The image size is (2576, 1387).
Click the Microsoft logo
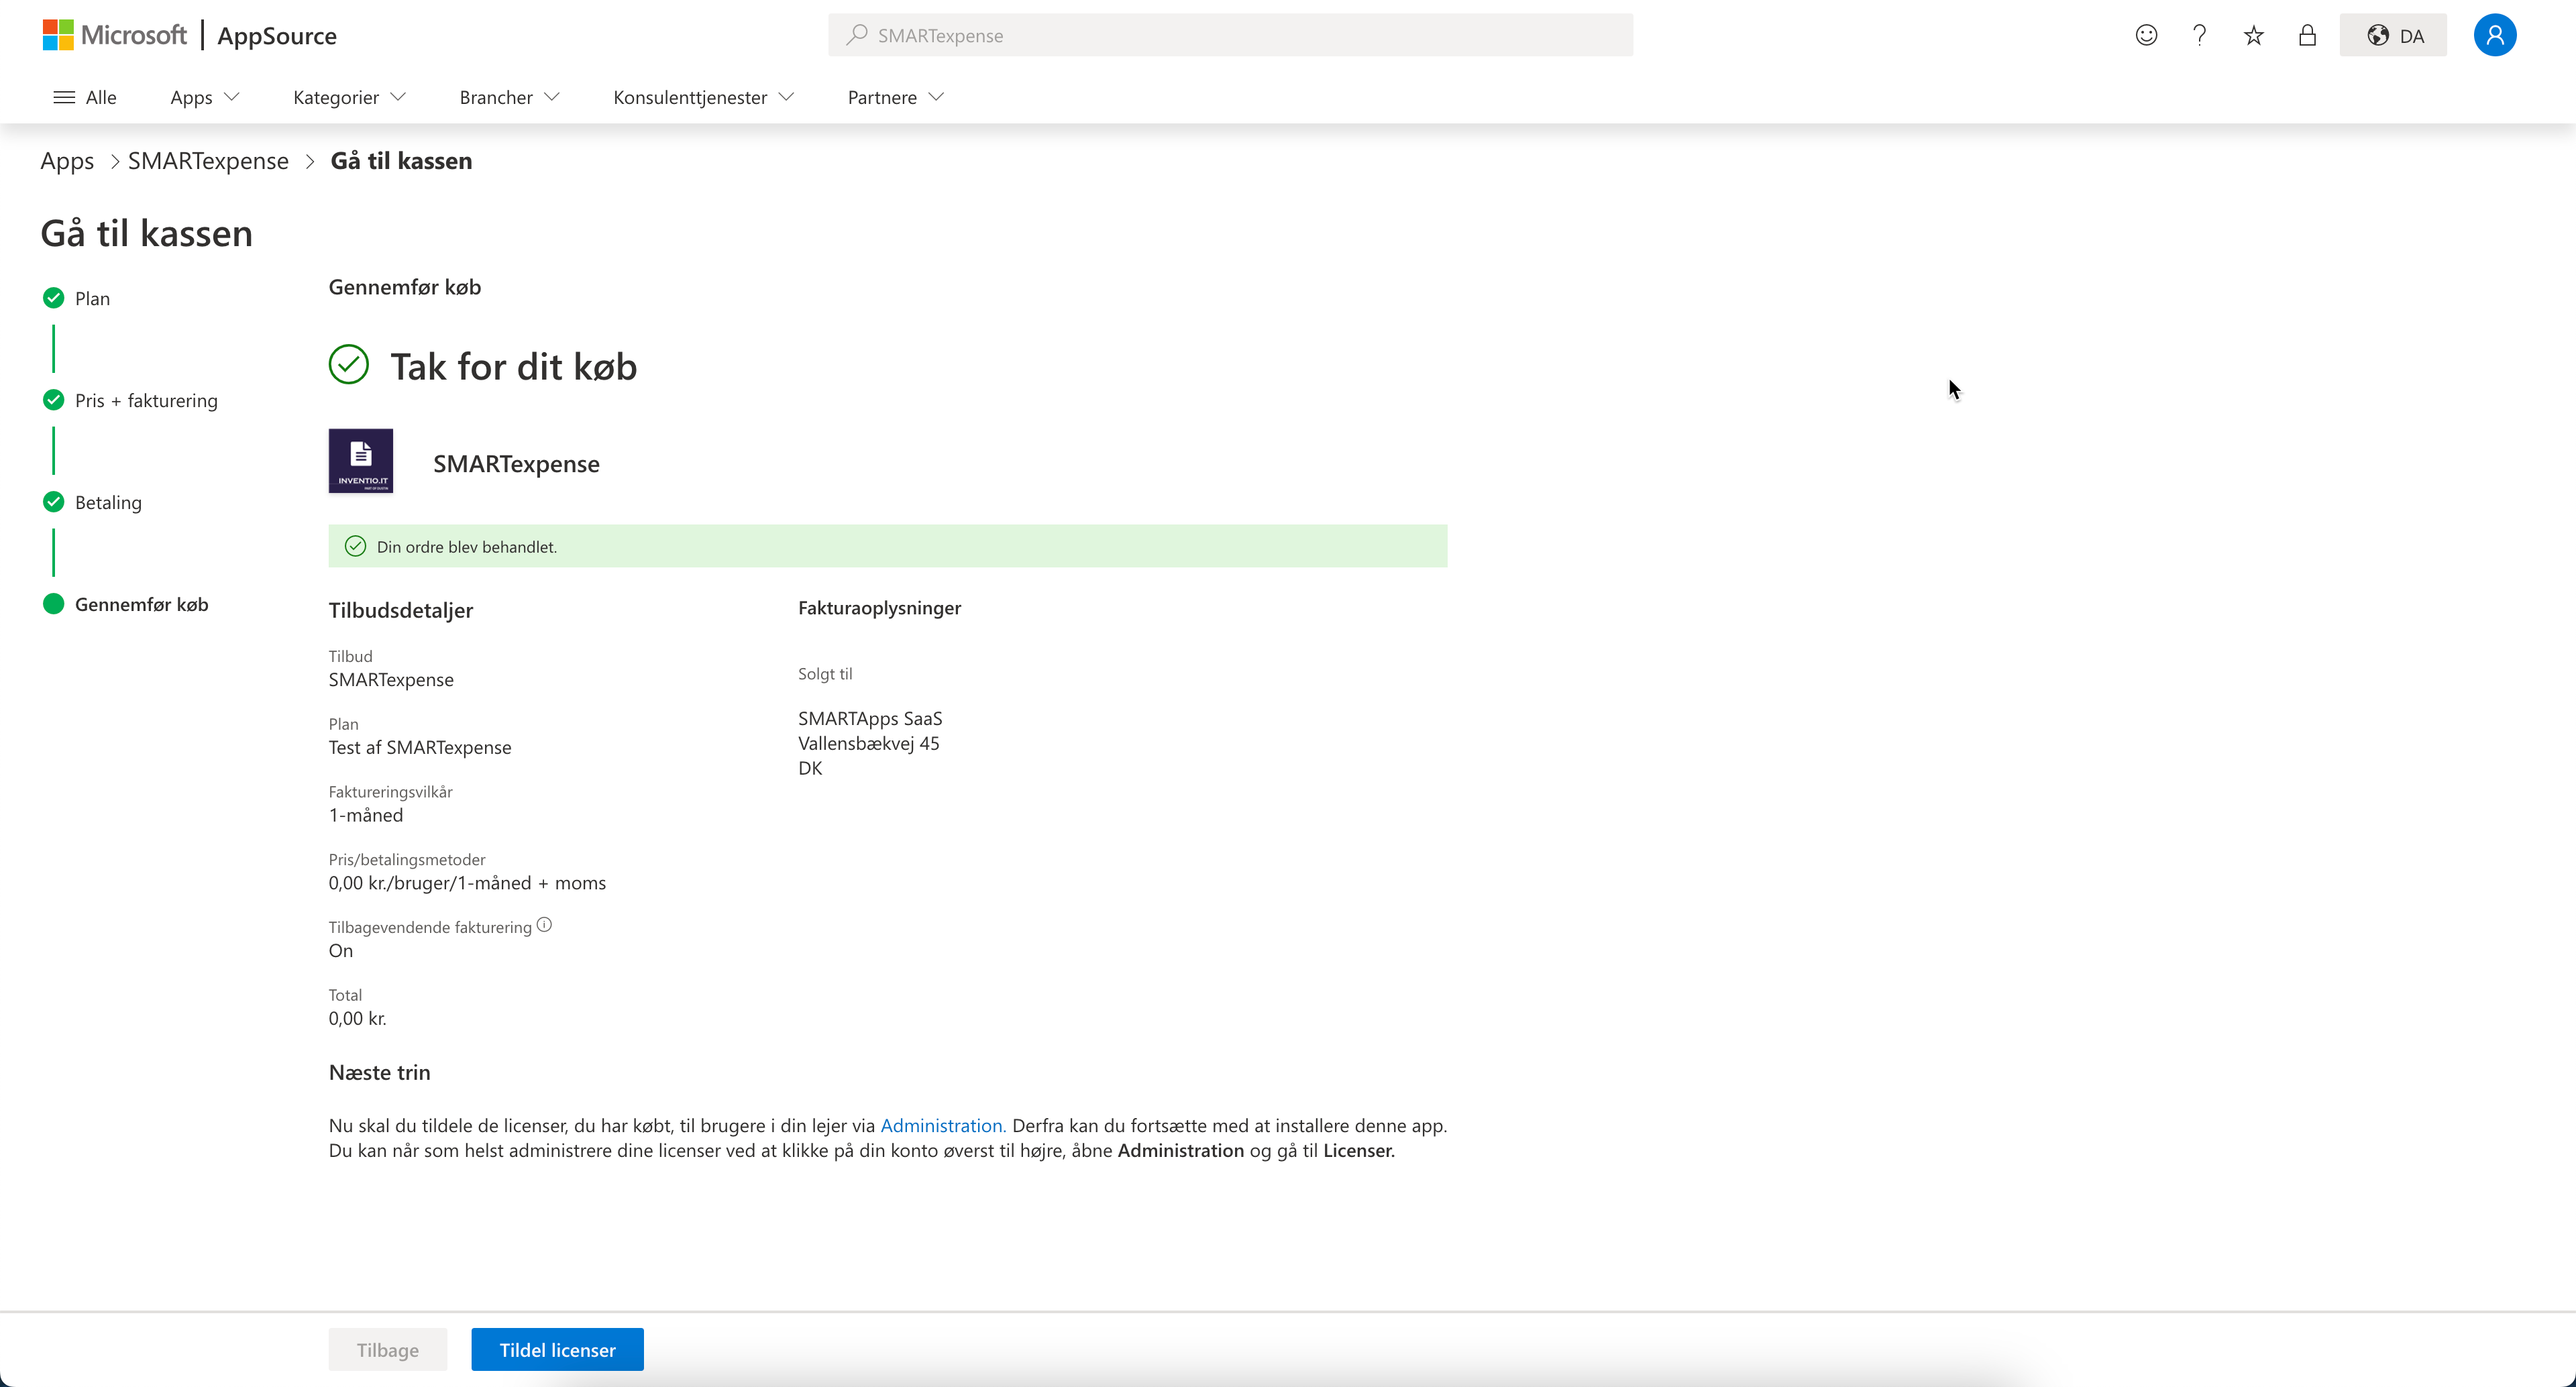tap(114, 35)
